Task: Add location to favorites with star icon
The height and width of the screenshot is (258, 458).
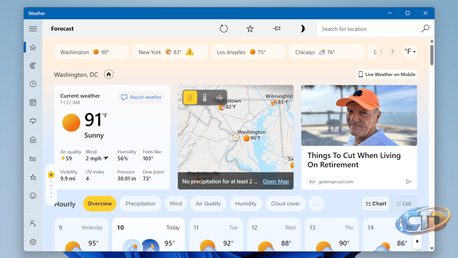Action: pos(250,29)
